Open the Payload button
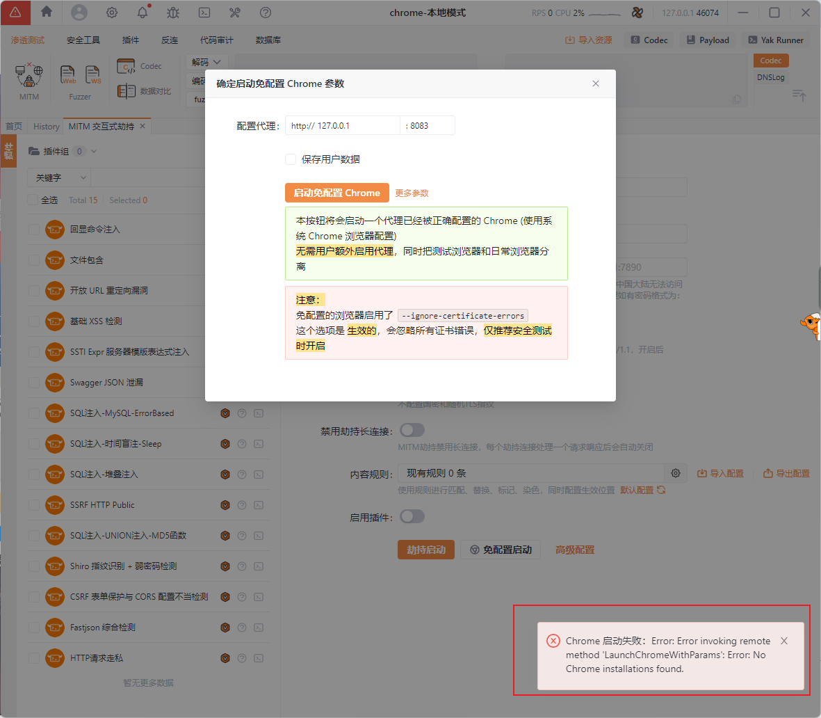Viewport: 821px width, 718px height. (708, 40)
